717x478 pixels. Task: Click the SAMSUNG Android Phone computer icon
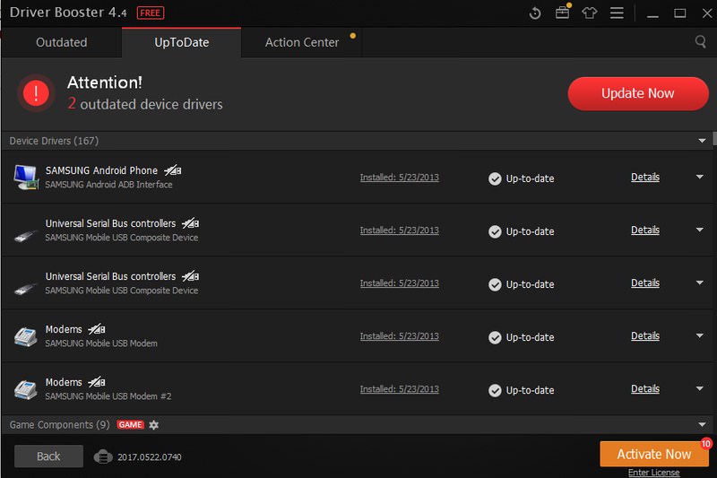26,177
